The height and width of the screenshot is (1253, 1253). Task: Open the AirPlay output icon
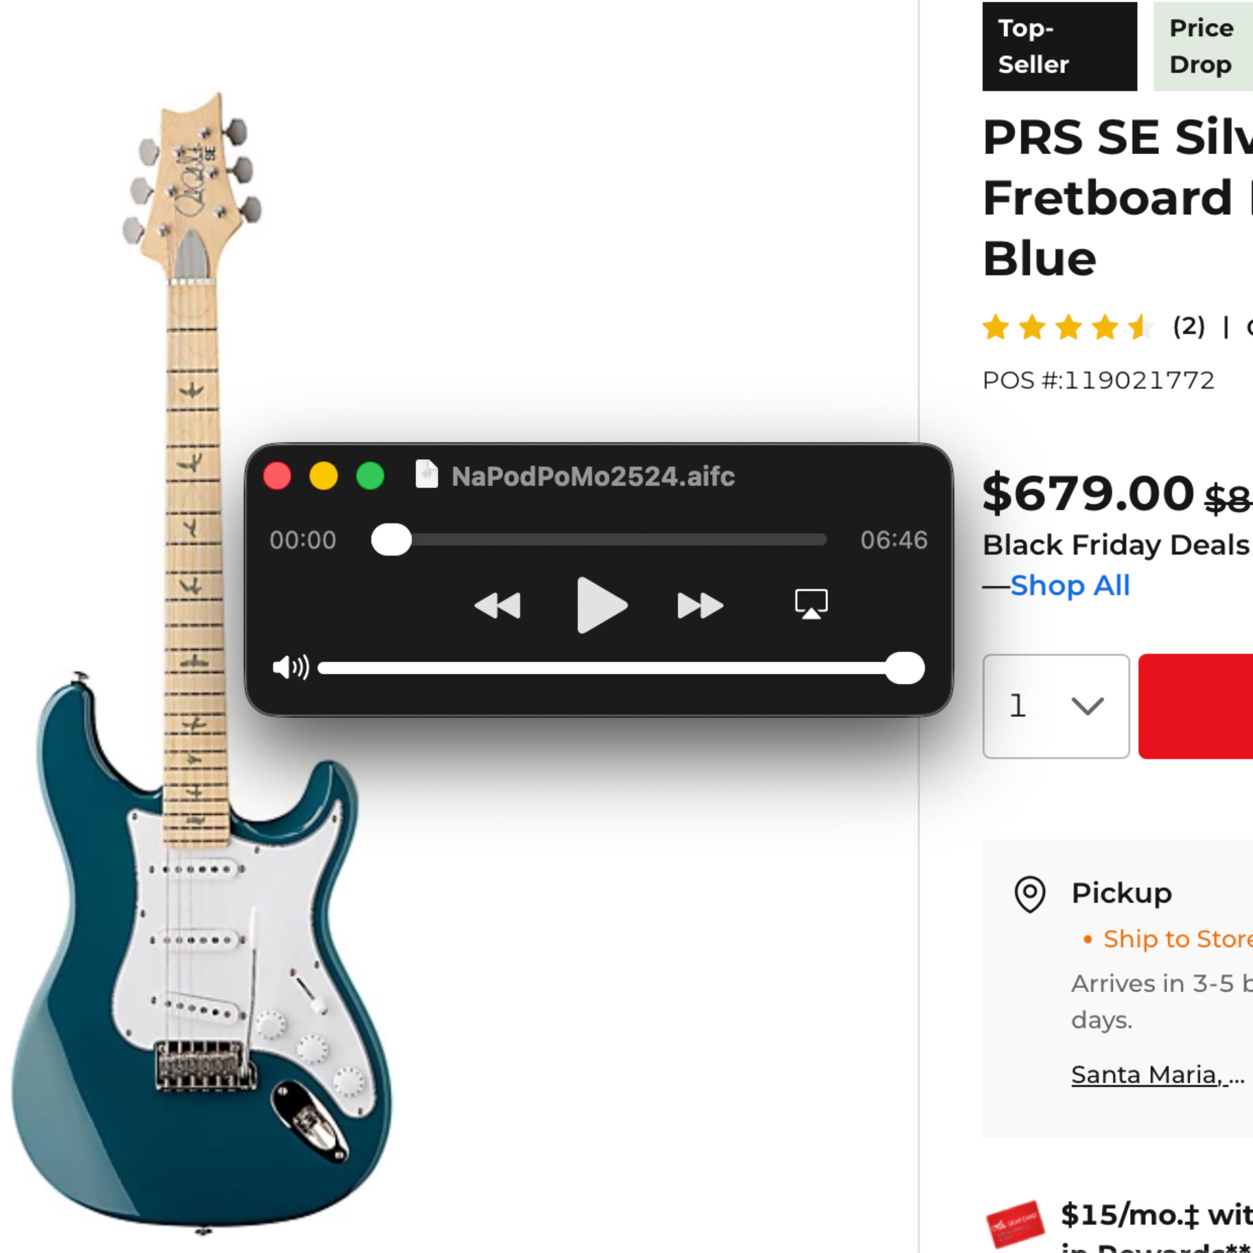(x=812, y=604)
